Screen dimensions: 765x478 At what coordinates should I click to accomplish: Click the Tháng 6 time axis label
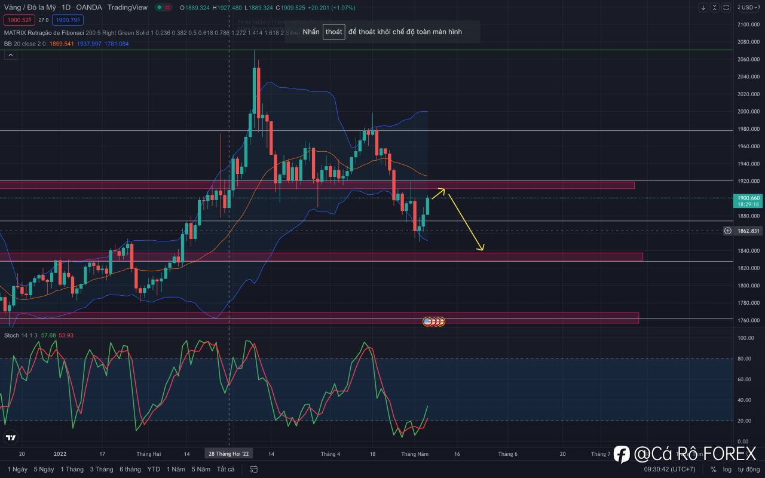[x=507, y=454]
